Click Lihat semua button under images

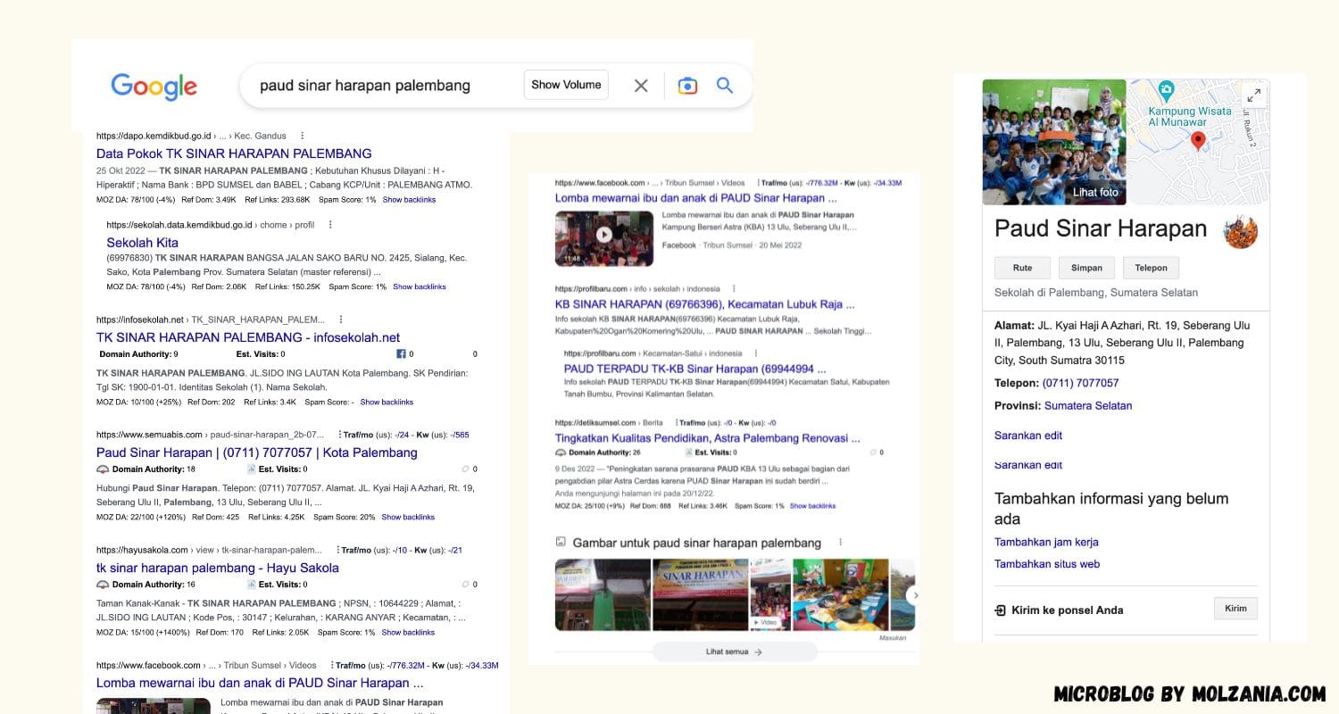point(735,652)
